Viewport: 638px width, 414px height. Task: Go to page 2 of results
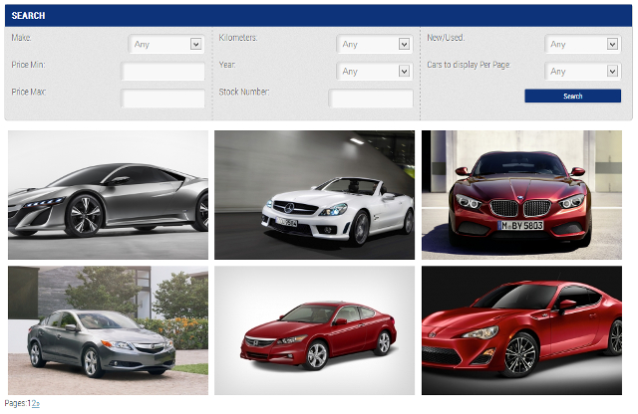point(36,403)
